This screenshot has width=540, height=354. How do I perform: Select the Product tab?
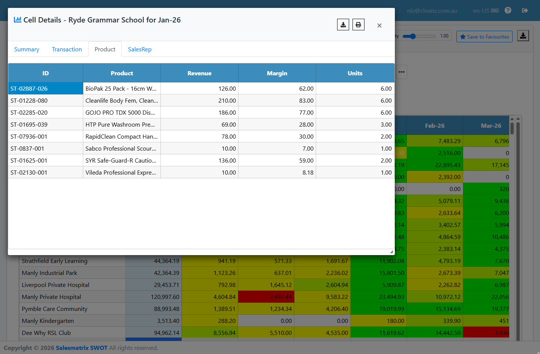click(105, 49)
